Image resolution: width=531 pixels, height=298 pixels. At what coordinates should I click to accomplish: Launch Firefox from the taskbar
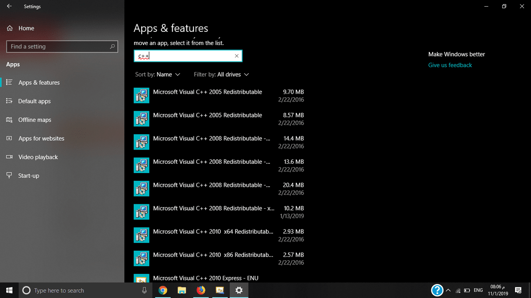point(201,290)
